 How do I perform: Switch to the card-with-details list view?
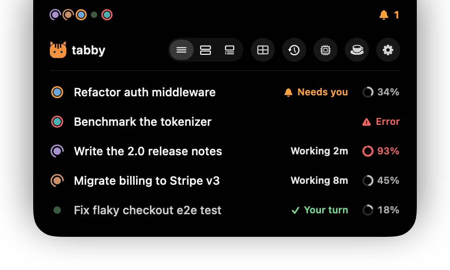pyautogui.click(x=229, y=50)
